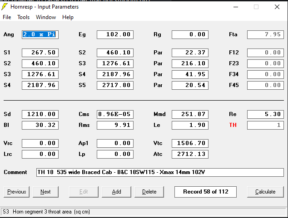Click the Sd field showing 1210.00

(40, 114)
